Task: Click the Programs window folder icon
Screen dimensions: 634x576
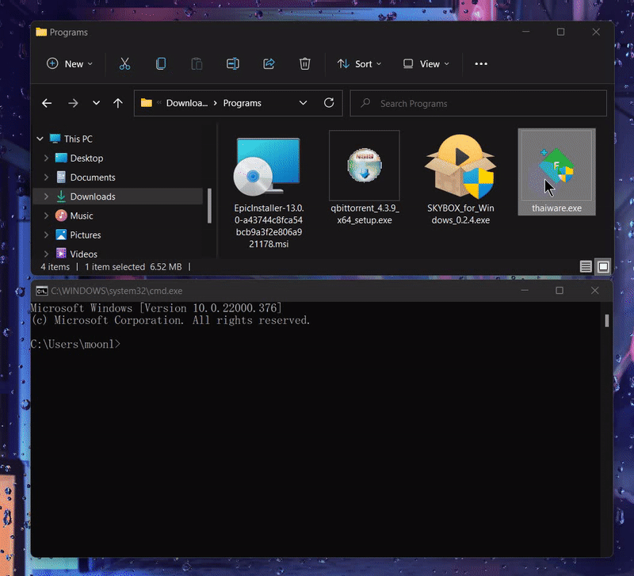Action: (41, 32)
